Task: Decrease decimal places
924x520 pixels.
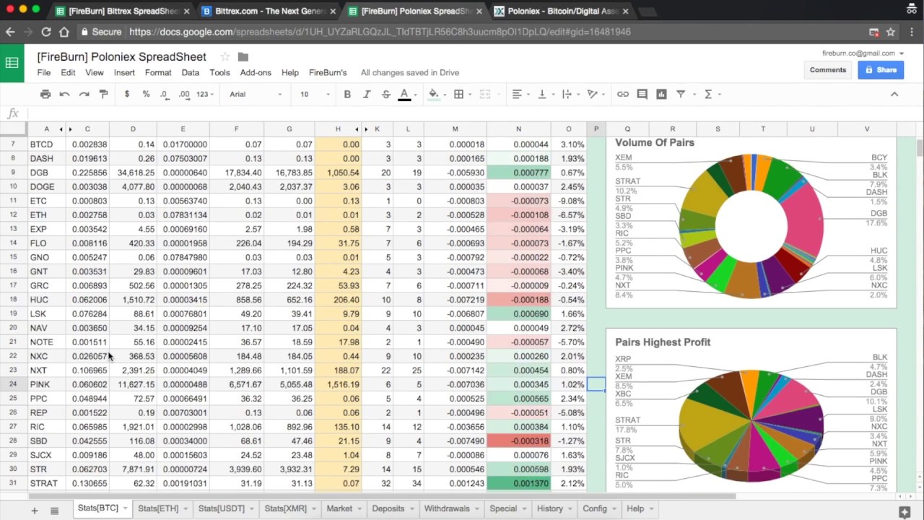Action: pos(165,94)
